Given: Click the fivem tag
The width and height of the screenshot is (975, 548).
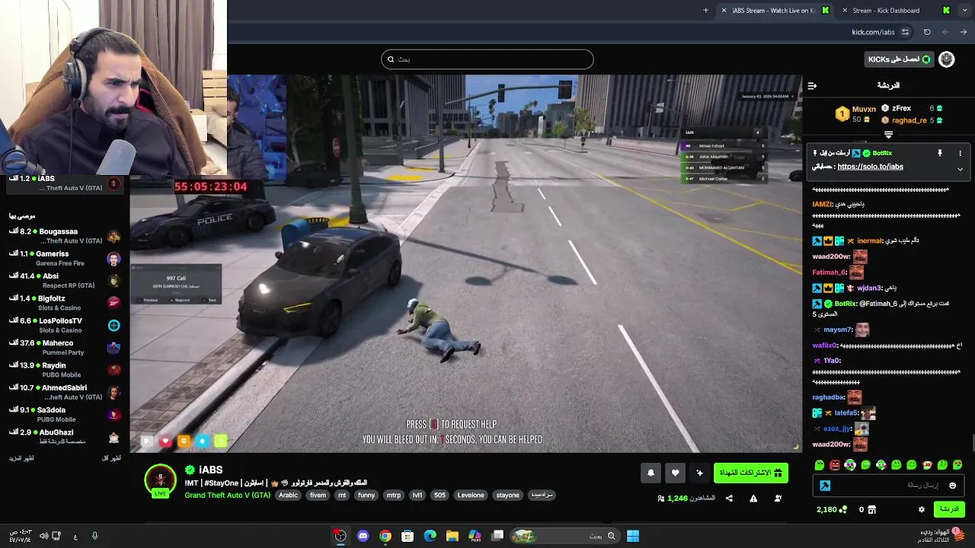Looking at the screenshot, I should tap(318, 495).
